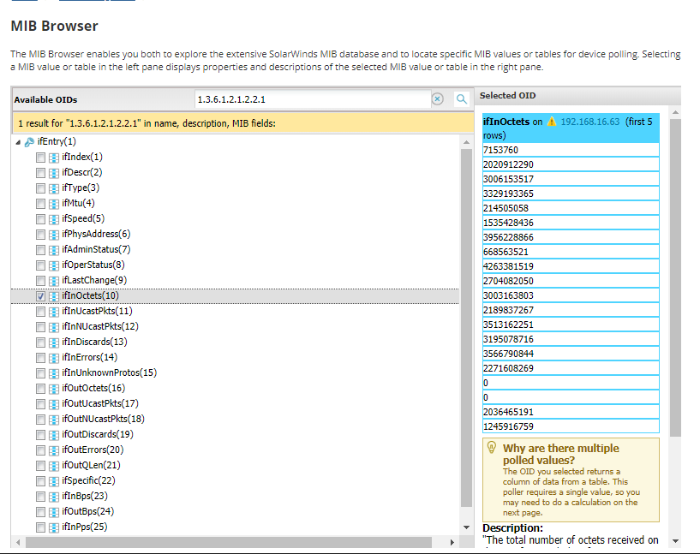The height and width of the screenshot is (554, 700).
Task: Select the ifOutBps(24) tree item
Action: (88, 512)
